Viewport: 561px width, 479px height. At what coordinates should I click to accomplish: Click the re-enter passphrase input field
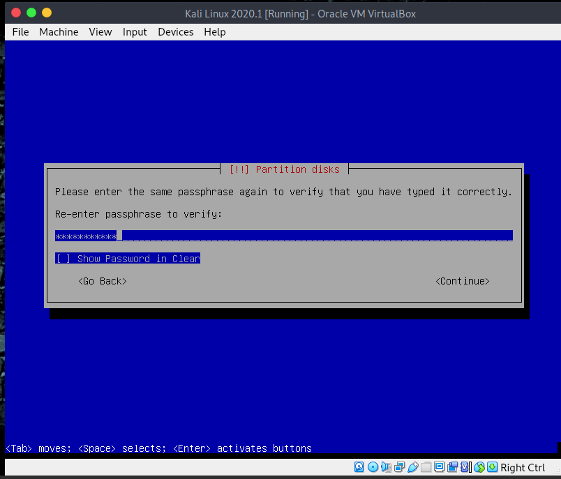(x=284, y=236)
